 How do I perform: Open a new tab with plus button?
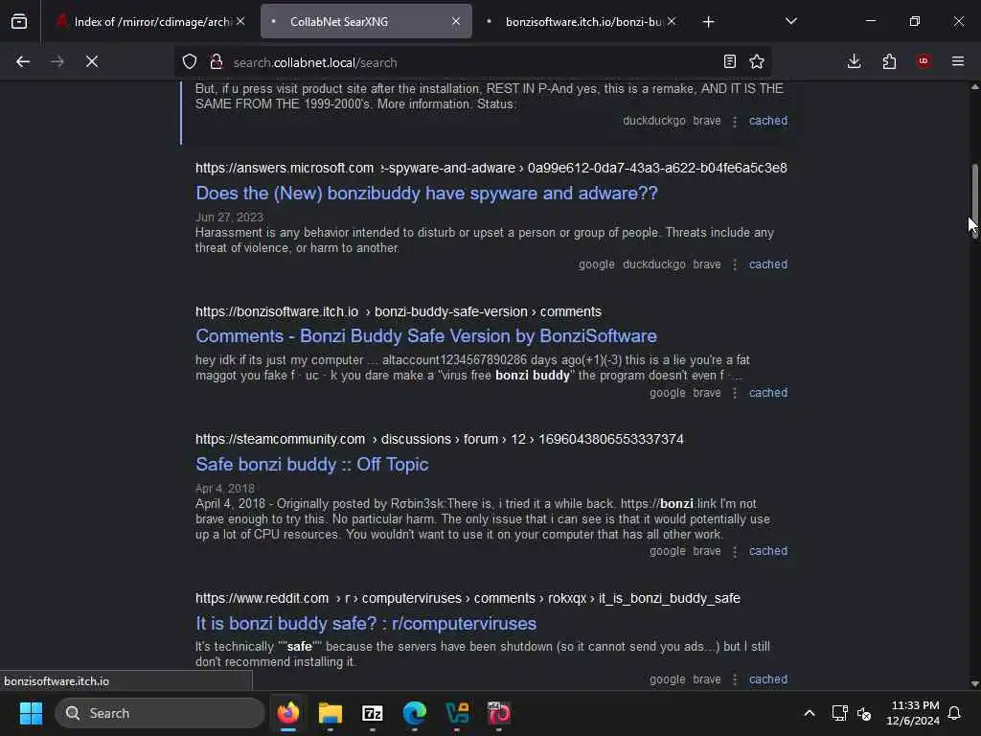(x=708, y=22)
